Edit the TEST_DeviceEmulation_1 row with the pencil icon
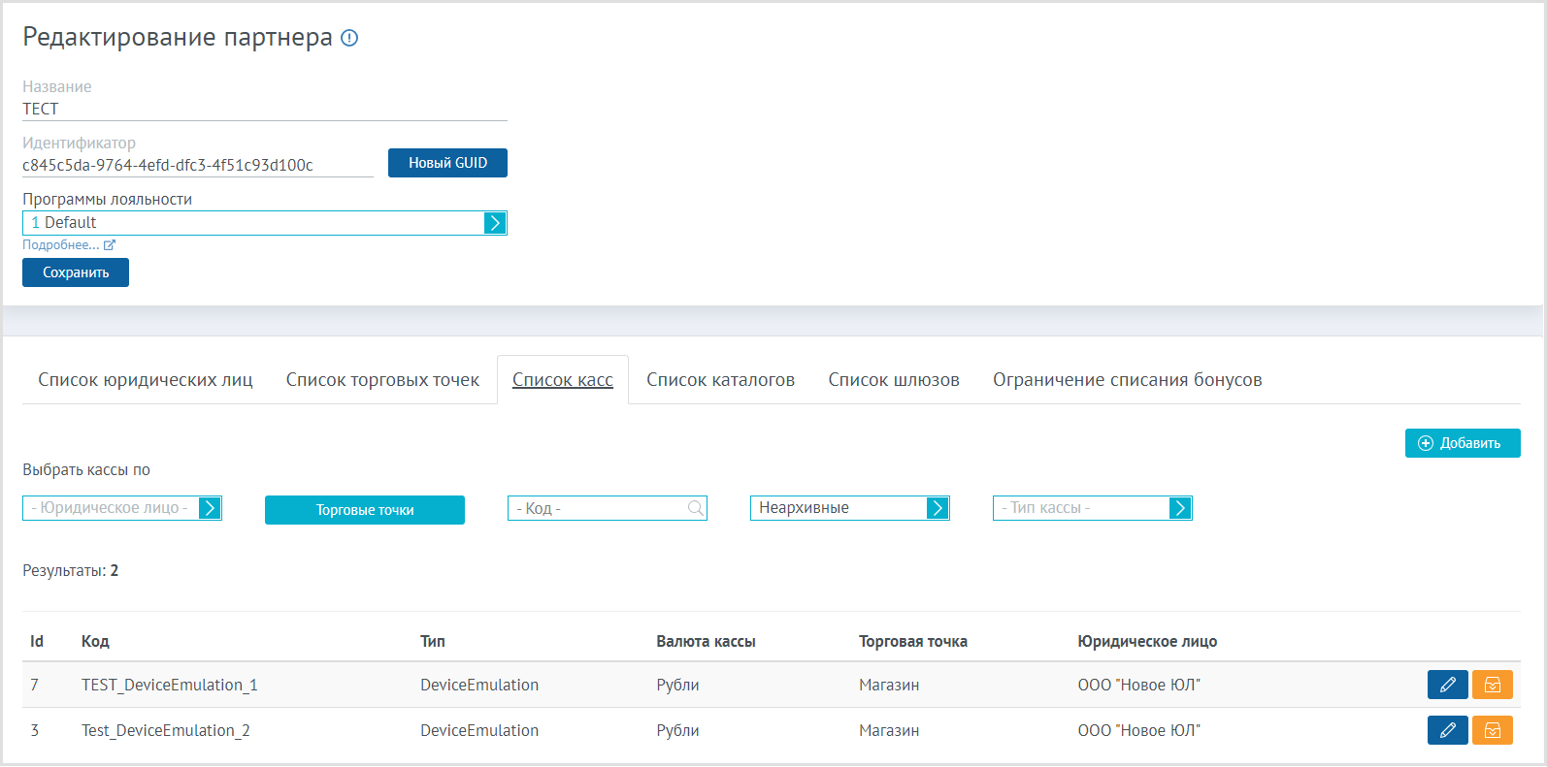The image size is (1547, 767). point(1448,685)
